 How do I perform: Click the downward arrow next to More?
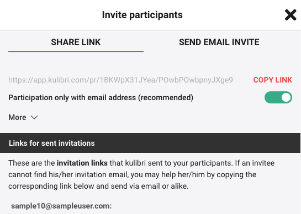click(x=34, y=117)
